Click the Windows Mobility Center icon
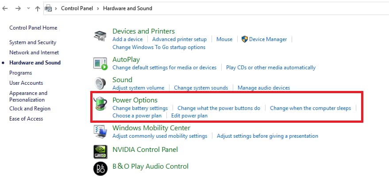Image resolution: width=389 pixels, height=185 pixels. (x=100, y=132)
